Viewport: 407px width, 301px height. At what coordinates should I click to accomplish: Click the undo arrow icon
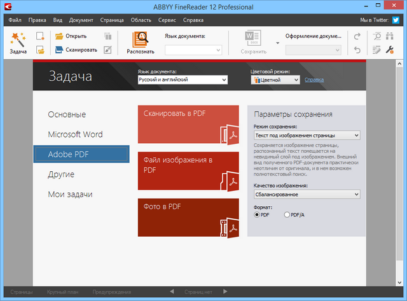click(x=357, y=50)
